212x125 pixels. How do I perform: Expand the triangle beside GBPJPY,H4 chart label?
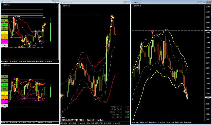click(x=2, y=65)
